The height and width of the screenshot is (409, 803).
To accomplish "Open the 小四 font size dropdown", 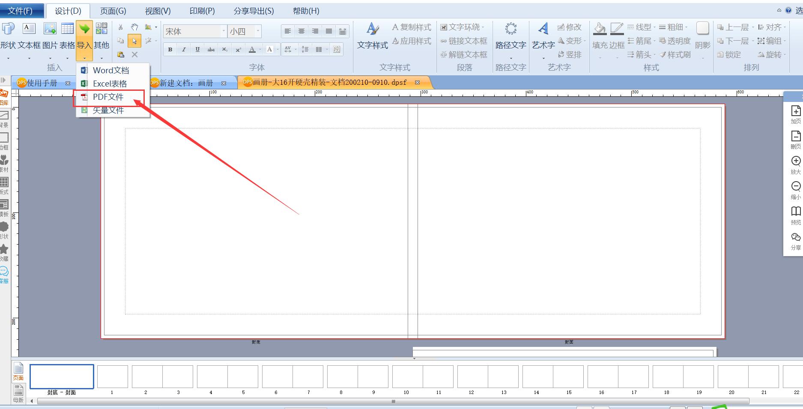I will coord(258,31).
